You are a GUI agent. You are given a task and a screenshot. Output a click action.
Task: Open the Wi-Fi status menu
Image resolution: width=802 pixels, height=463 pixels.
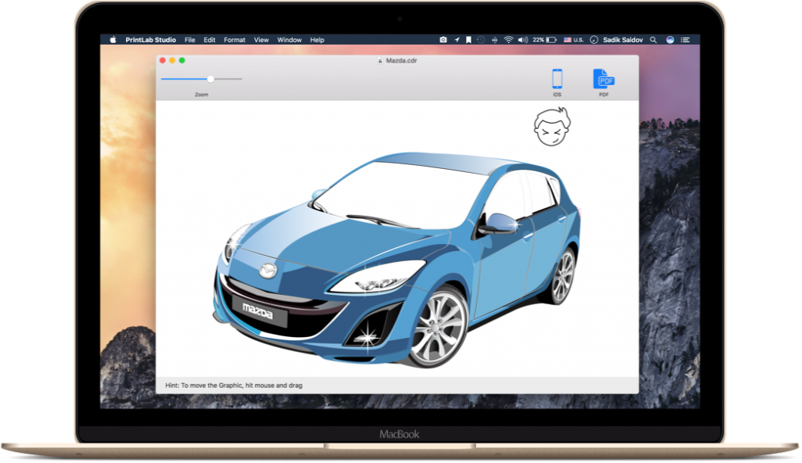(508, 39)
